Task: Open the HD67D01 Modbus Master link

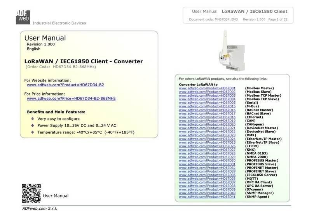Action: (x=207, y=88)
